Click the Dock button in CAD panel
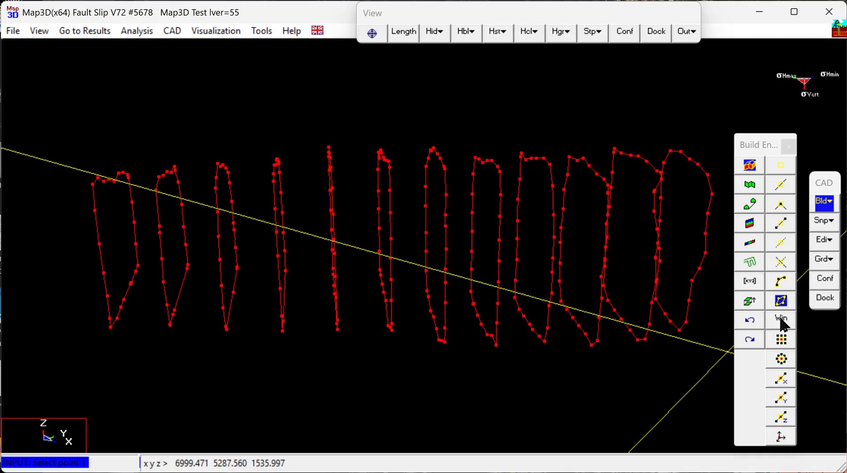The width and height of the screenshot is (847, 473). (x=825, y=298)
